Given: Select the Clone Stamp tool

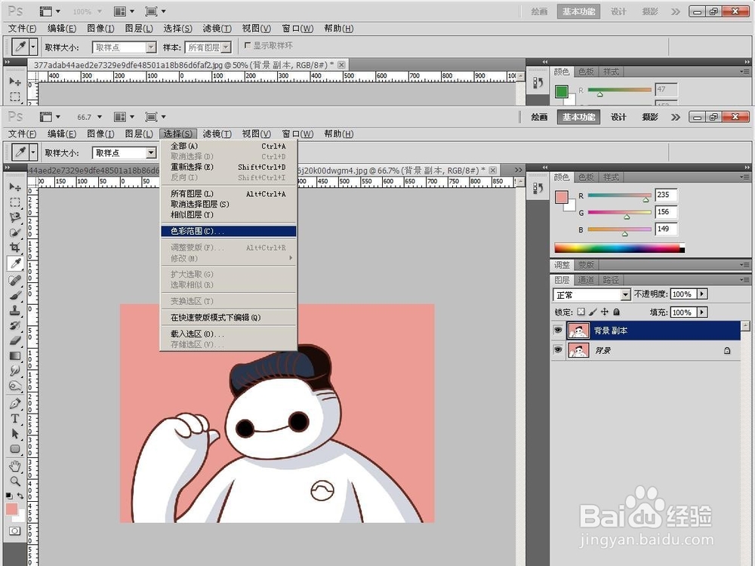Looking at the screenshot, I should [x=15, y=310].
